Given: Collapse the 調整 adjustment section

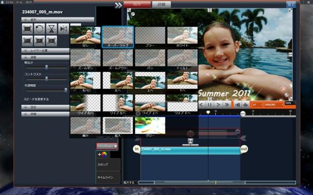Looking at the screenshot, I should tap(45, 58).
